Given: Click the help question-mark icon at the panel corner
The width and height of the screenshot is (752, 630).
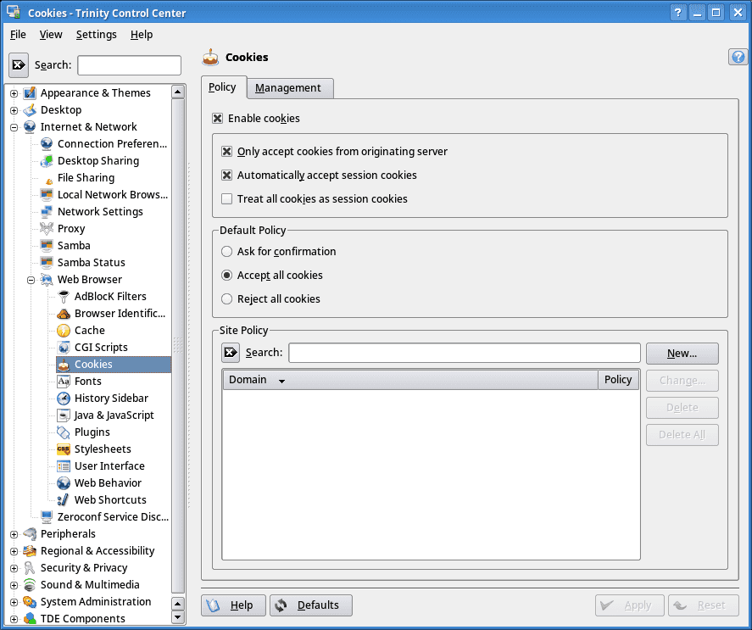Looking at the screenshot, I should [x=738, y=57].
